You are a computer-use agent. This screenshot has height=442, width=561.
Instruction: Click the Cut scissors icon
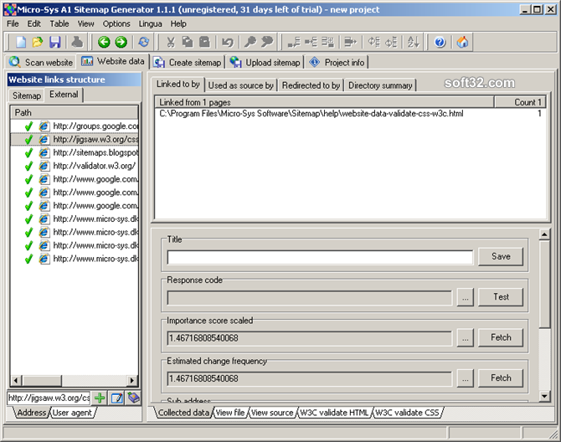click(171, 42)
